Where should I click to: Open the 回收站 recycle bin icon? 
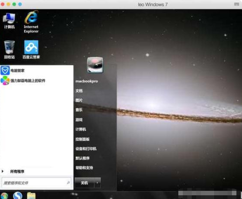click(9, 49)
